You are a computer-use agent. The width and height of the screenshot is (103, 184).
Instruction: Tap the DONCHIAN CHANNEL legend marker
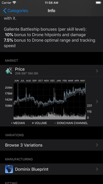pos(55,123)
